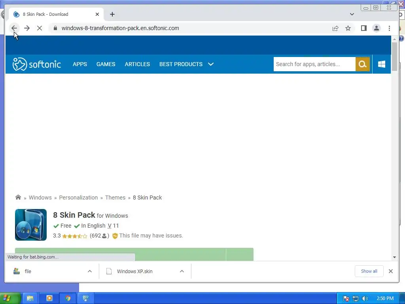The image size is (405, 304).
Task: Click Show all downloads button
Action: (x=369, y=272)
